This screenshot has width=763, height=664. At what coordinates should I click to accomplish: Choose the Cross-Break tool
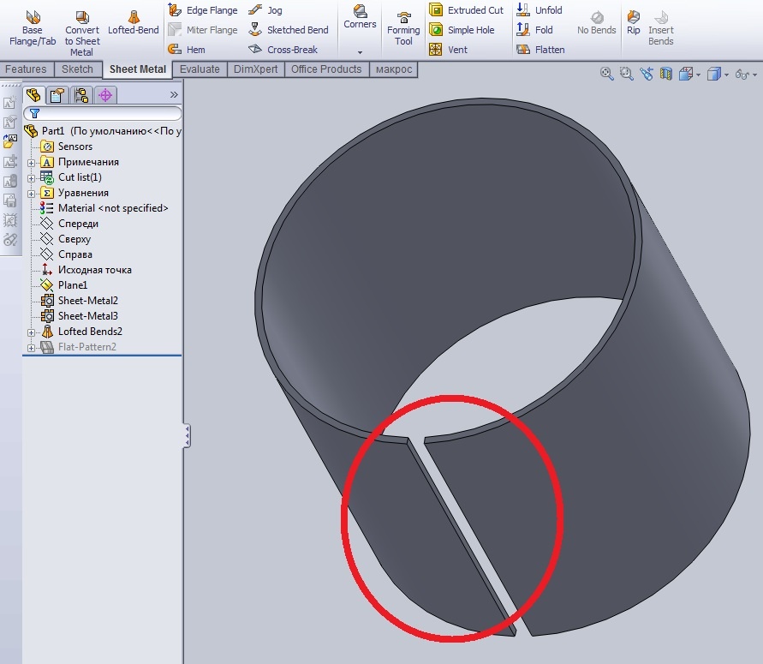point(283,49)
